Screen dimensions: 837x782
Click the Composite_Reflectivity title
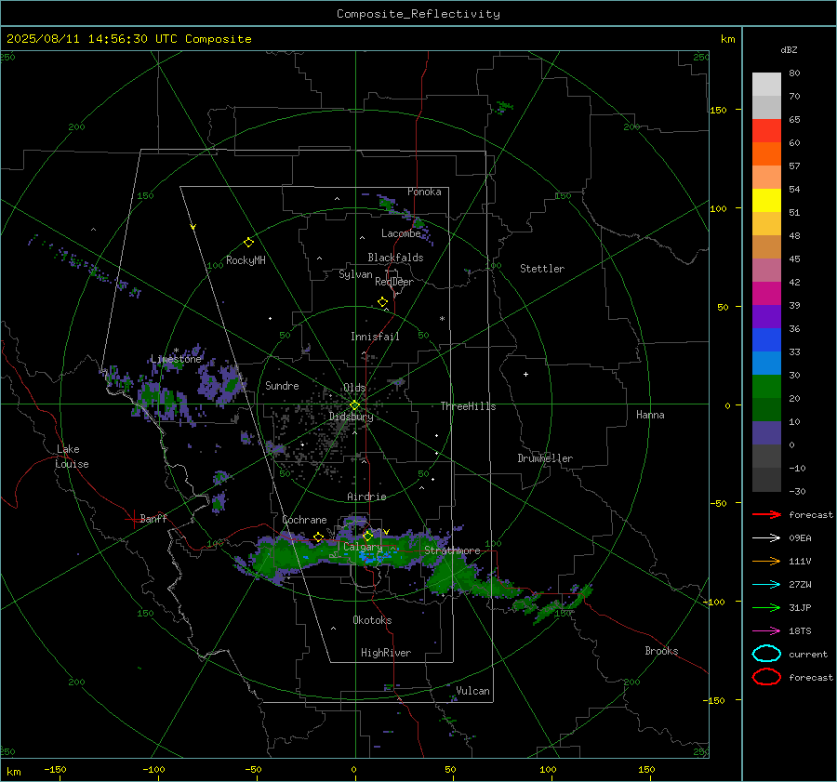[x=418, y=14]
